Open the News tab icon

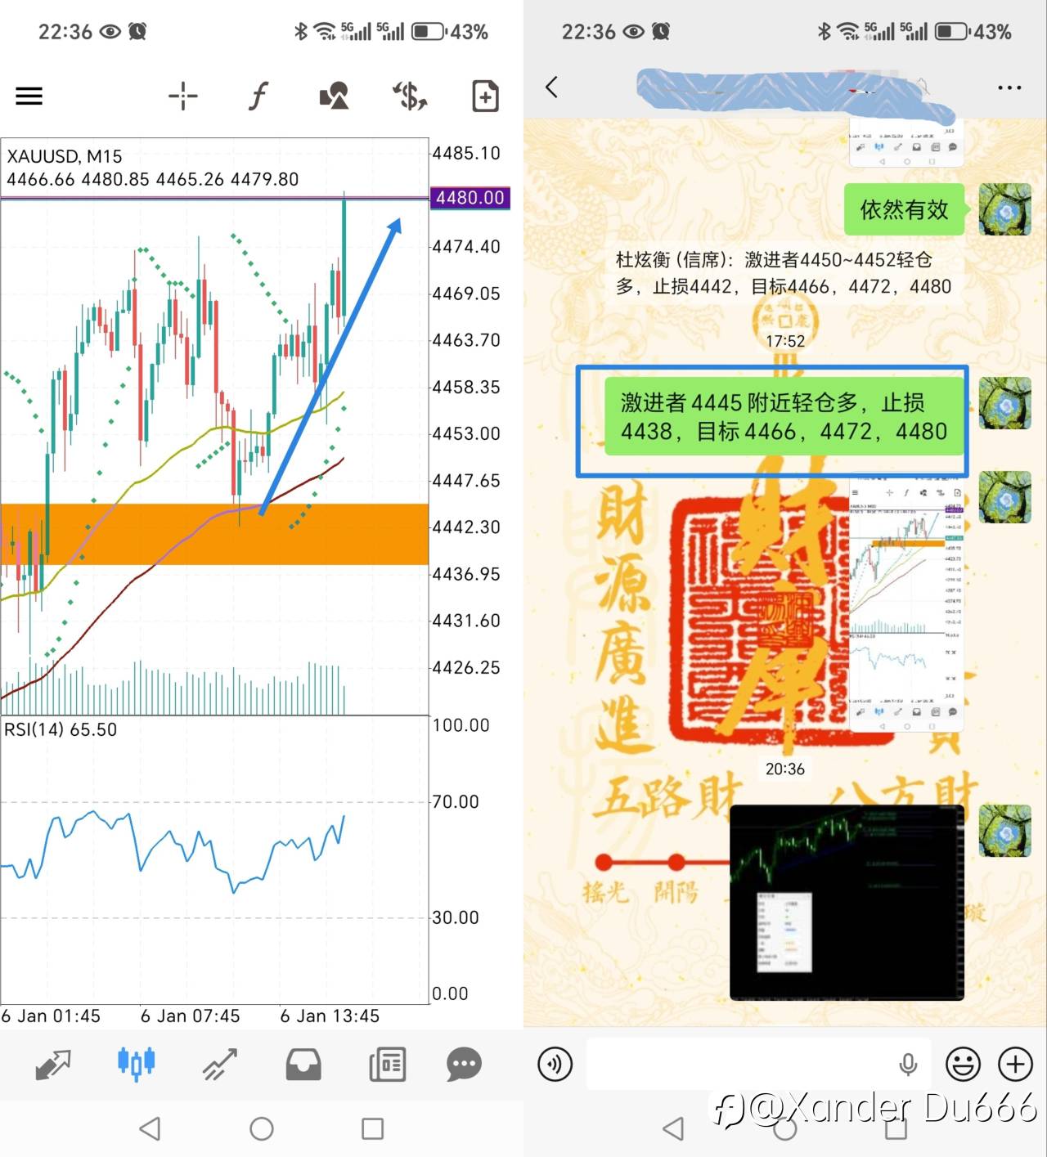pos(387,1065)
